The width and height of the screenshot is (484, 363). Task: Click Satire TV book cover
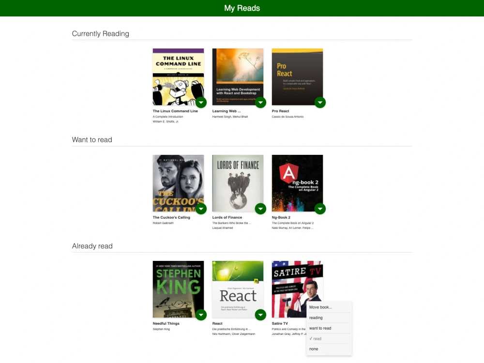click(297, 289)
